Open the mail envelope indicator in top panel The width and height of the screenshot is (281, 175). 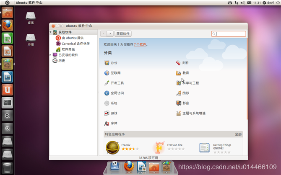point(249,3)
